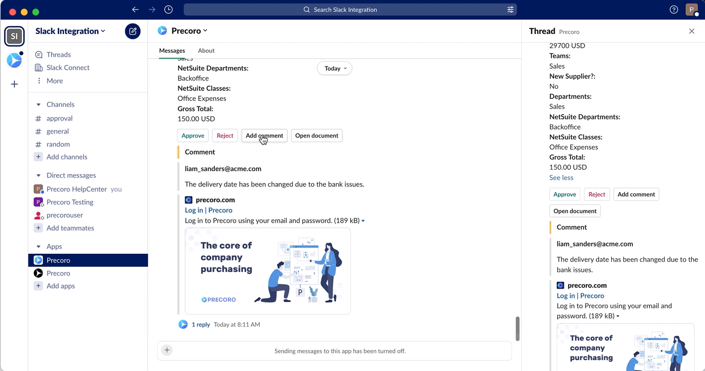The height and width of the screenshot is (371, 705).
Task: Click Reject in the Thread panel
Action: click(x=597, y=194)
